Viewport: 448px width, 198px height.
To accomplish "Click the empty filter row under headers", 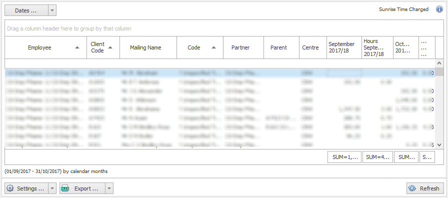I will click(219, 63).
